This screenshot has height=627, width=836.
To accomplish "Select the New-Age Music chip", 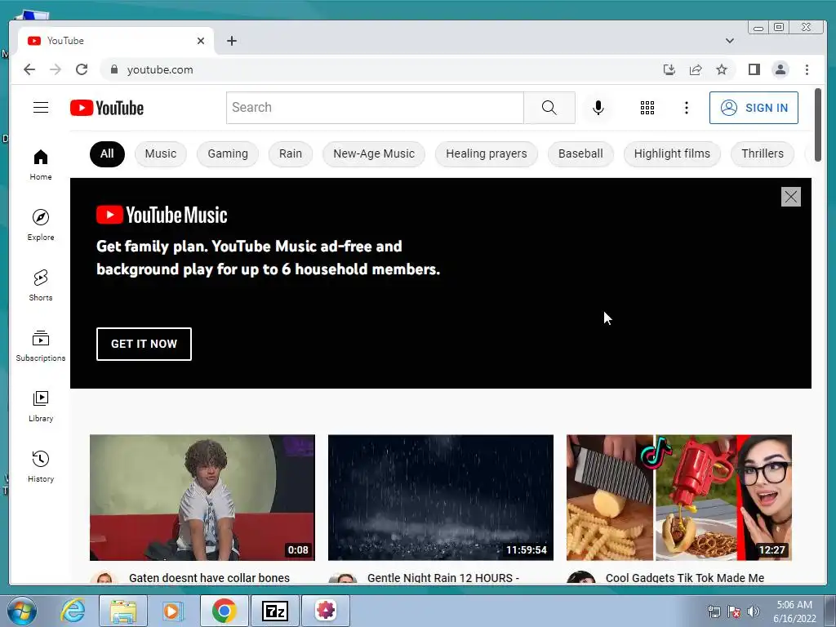I will (374, 154).
